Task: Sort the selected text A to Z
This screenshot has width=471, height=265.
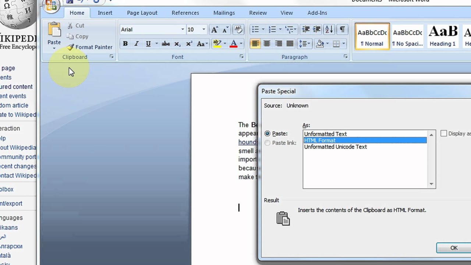Action: 329,29
